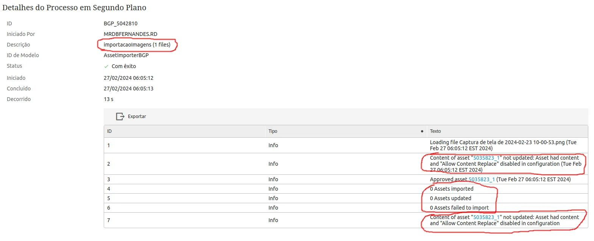This screenshot has width=594, height=241.
Task: Select the '0 Assets updated' row
Action: click(x=346, y=198)
